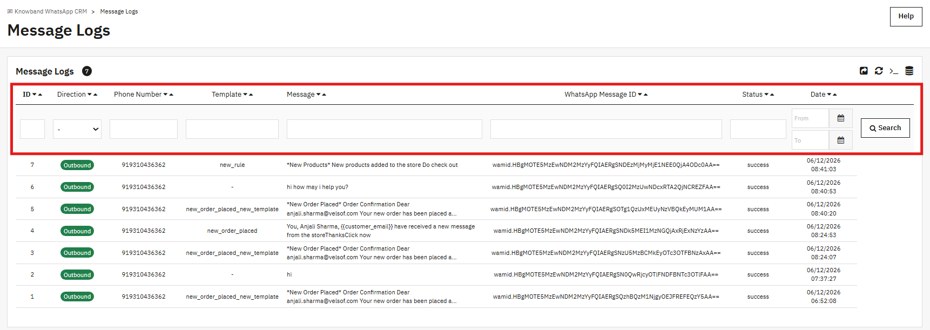Click Outbound badge in row 2
This screenshot has width=930, height=330.
pos(77,275)
